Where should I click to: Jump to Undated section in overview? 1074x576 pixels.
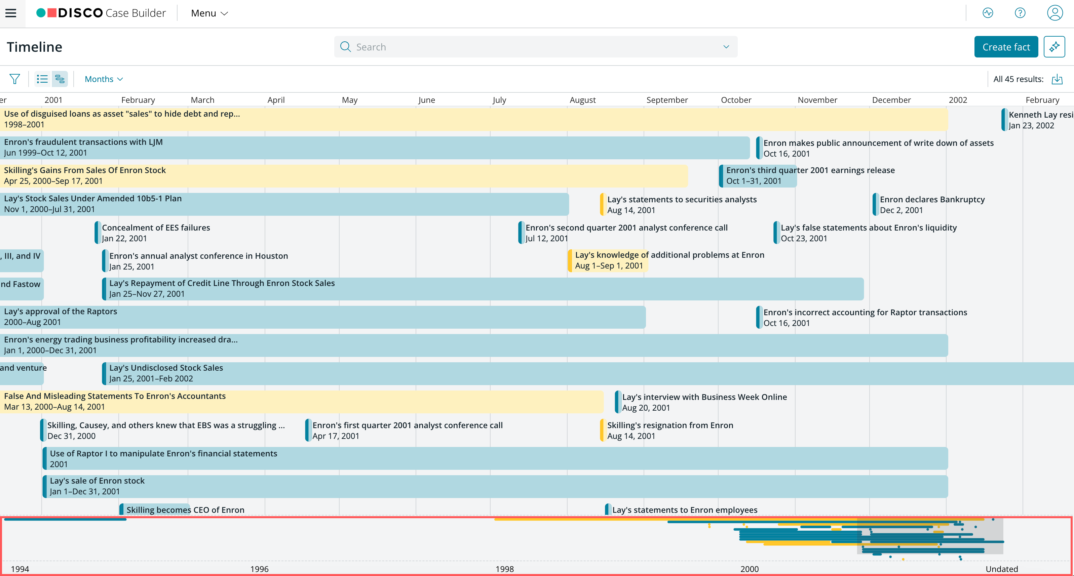pyautogui.click(x=1001, y=569)
